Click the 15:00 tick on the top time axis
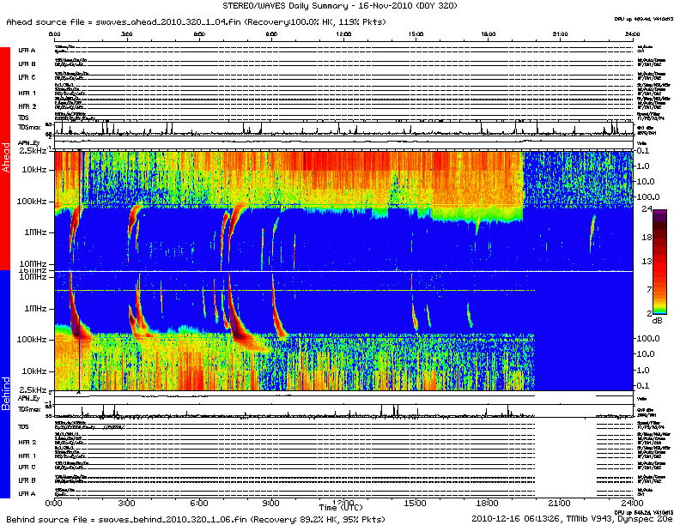Viewport: 680px width, 525px height. (x=416, y=34)
